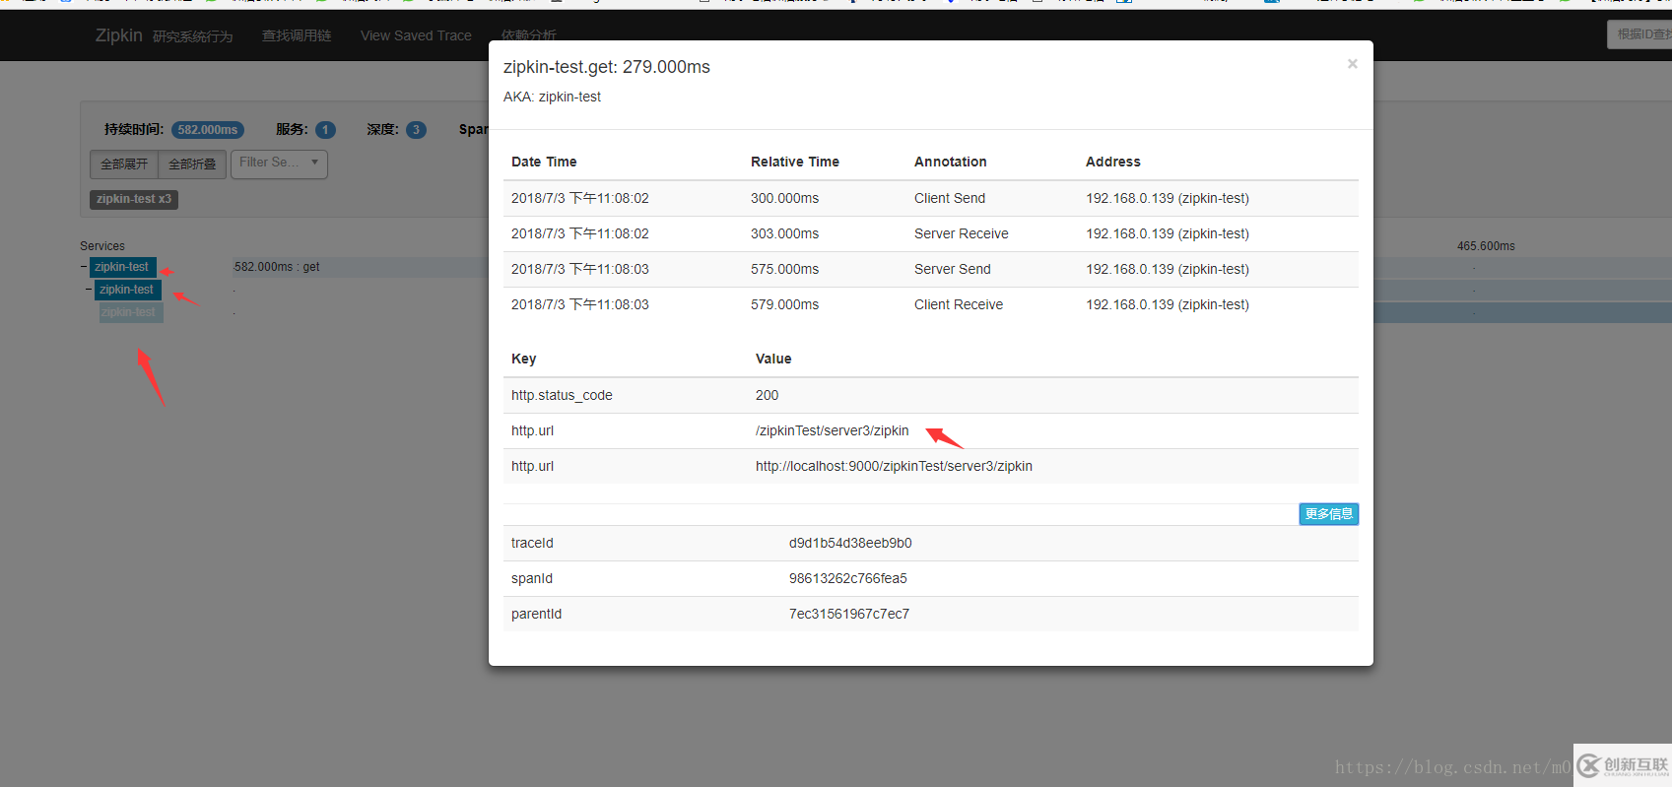Image resolution: width=1672 pixels, height=787 pixels.
Task: Click the AKA: zipkin-test text
Action: (x=552, y=97)
